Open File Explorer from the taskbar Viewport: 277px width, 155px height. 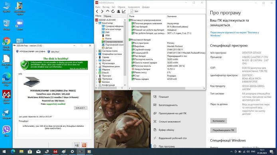tap(22, 151)
